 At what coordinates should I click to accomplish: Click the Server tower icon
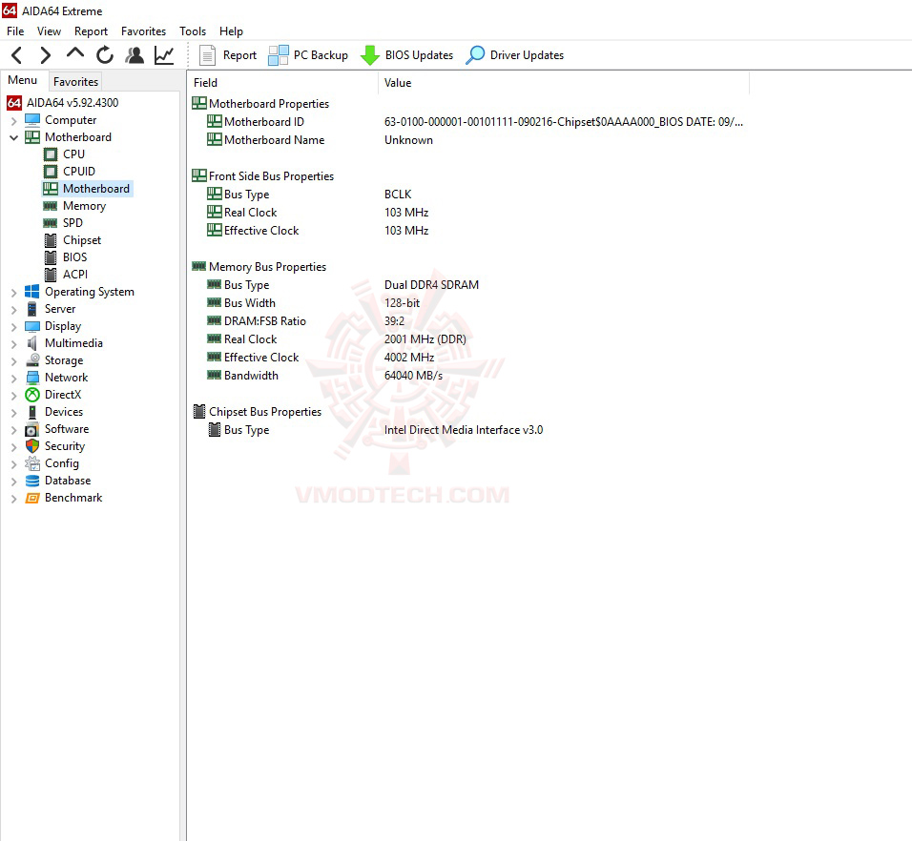tap(32, 309)
